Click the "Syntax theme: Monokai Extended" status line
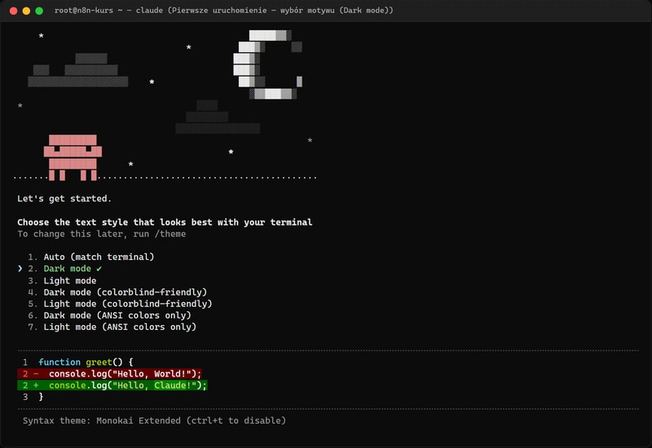Viewport: 652px width, 448px height. point(154,420)
